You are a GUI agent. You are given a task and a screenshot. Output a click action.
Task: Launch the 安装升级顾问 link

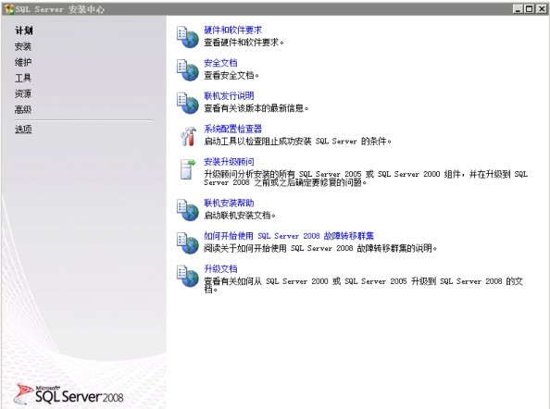tap(229, 162)
